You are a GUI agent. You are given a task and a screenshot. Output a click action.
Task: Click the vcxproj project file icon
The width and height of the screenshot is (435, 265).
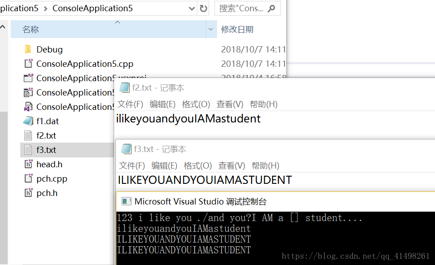[28, 78]
